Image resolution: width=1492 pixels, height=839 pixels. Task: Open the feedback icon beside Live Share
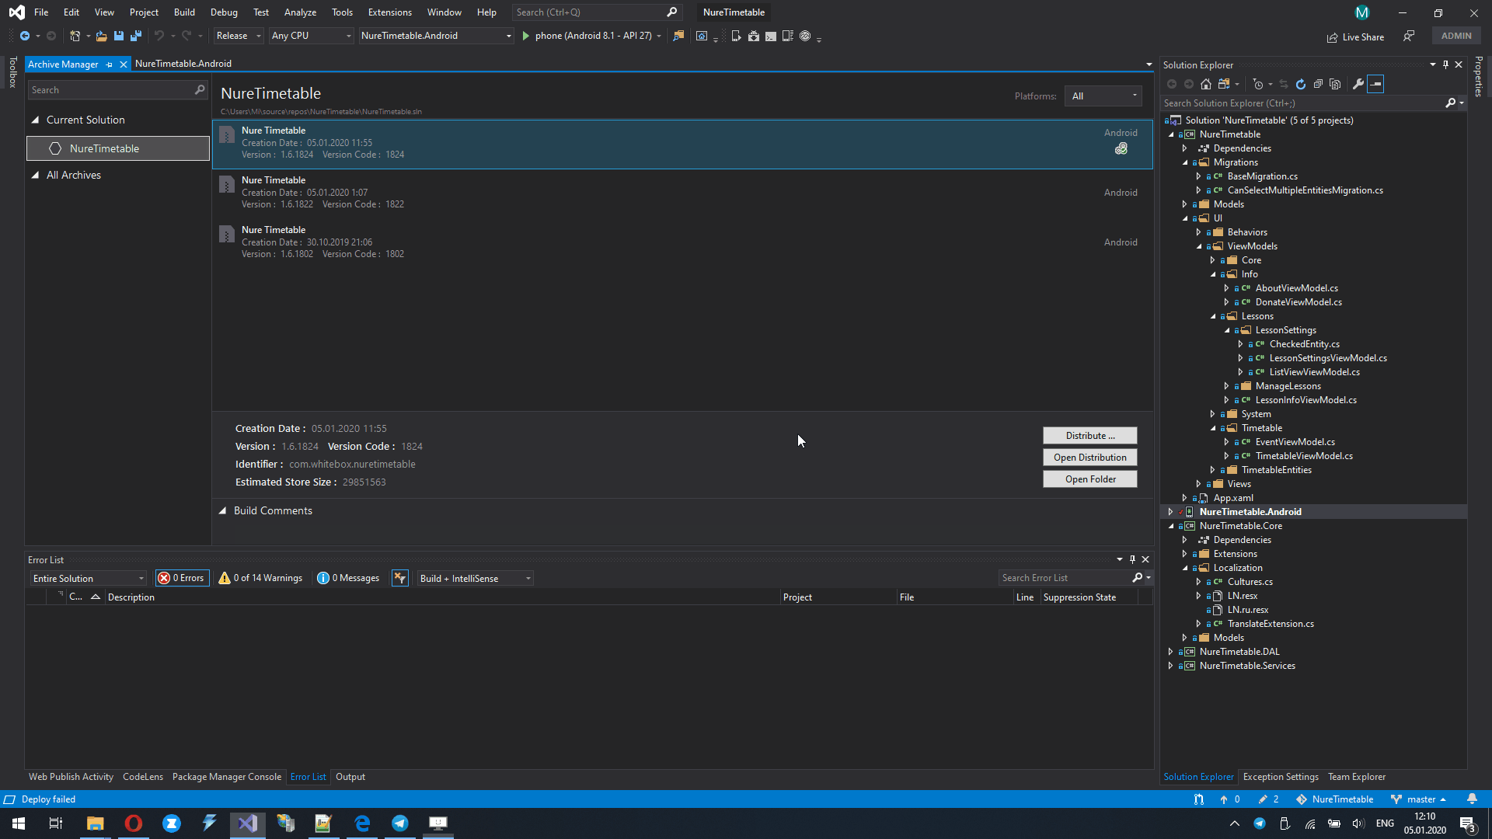1409,36
